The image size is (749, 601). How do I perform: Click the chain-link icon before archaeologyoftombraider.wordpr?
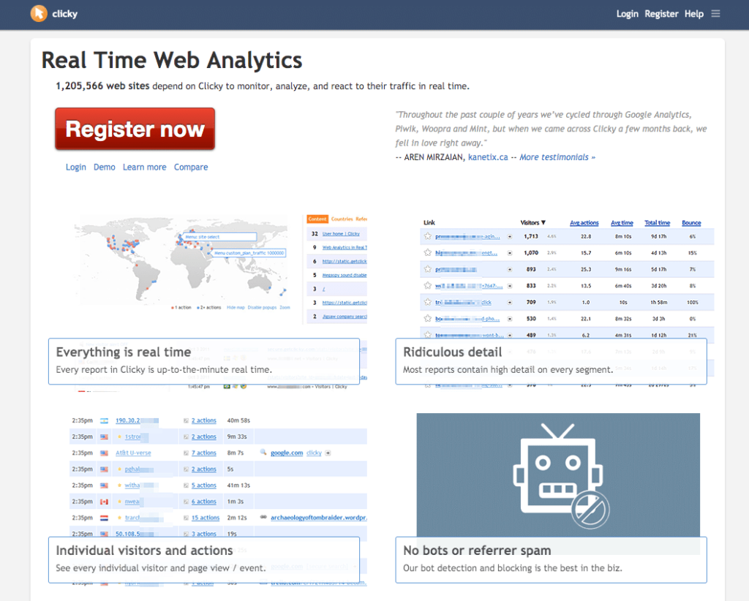(263, 517)
